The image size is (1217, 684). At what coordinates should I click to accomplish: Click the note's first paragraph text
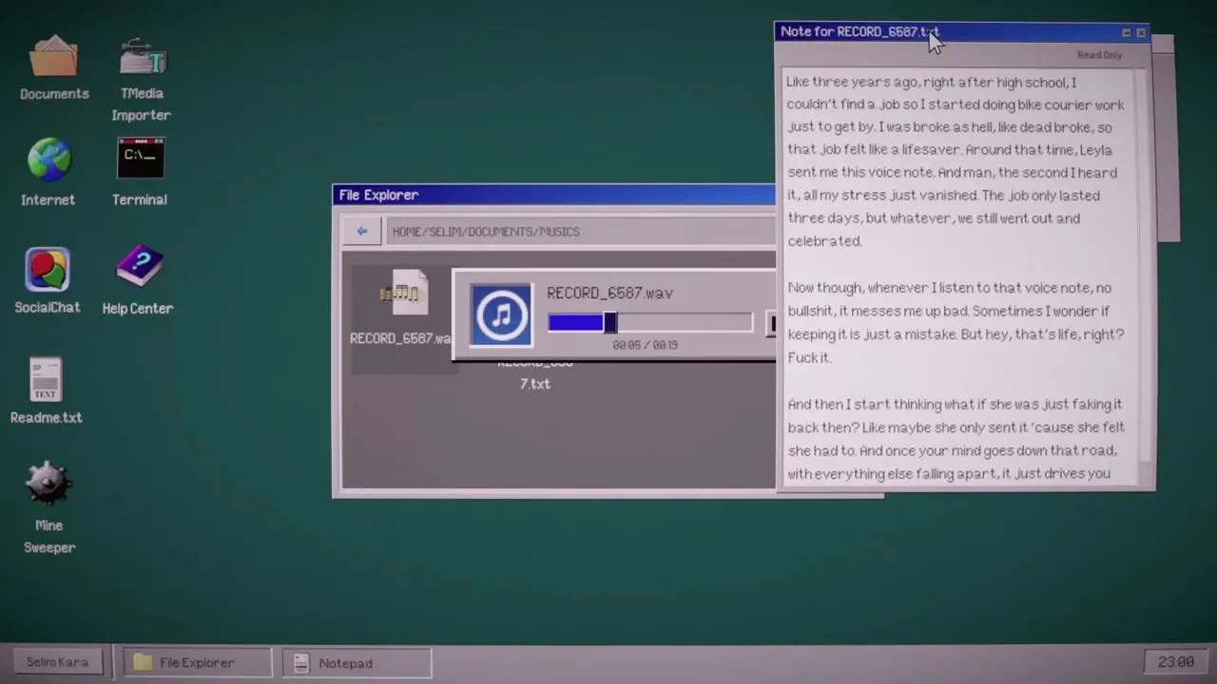coord(956,161)
